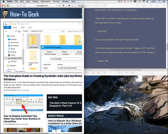Click the battery charging status icon
The image size is (168, 134).
[x=140, y=2]
